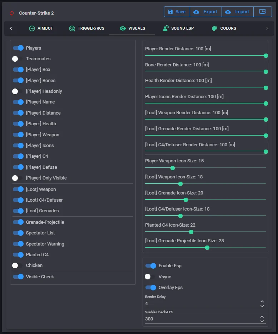278x334 pixels.
Task: Decrease Visible Check-FPS with the down arrow
Action: [262, 322]
